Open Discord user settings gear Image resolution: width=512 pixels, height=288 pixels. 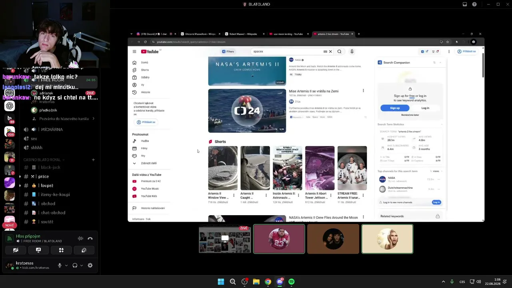coord(90,265)
